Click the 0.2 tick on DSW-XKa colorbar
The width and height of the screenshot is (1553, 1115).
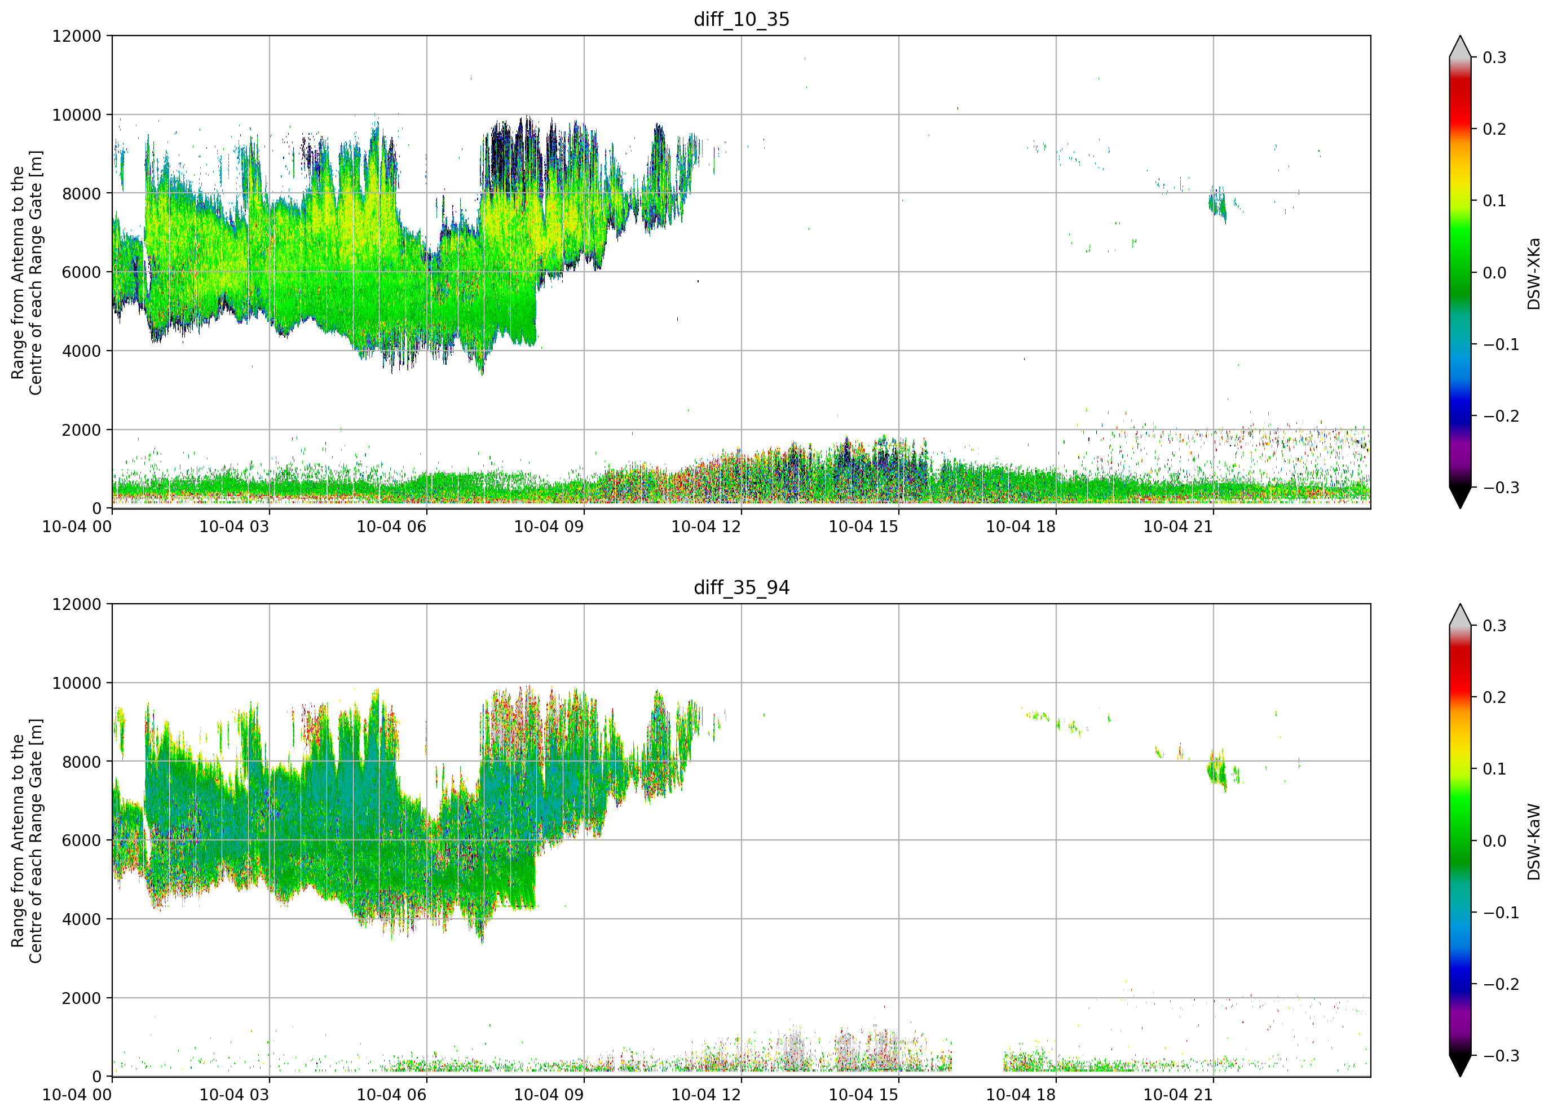(1495, 129)
